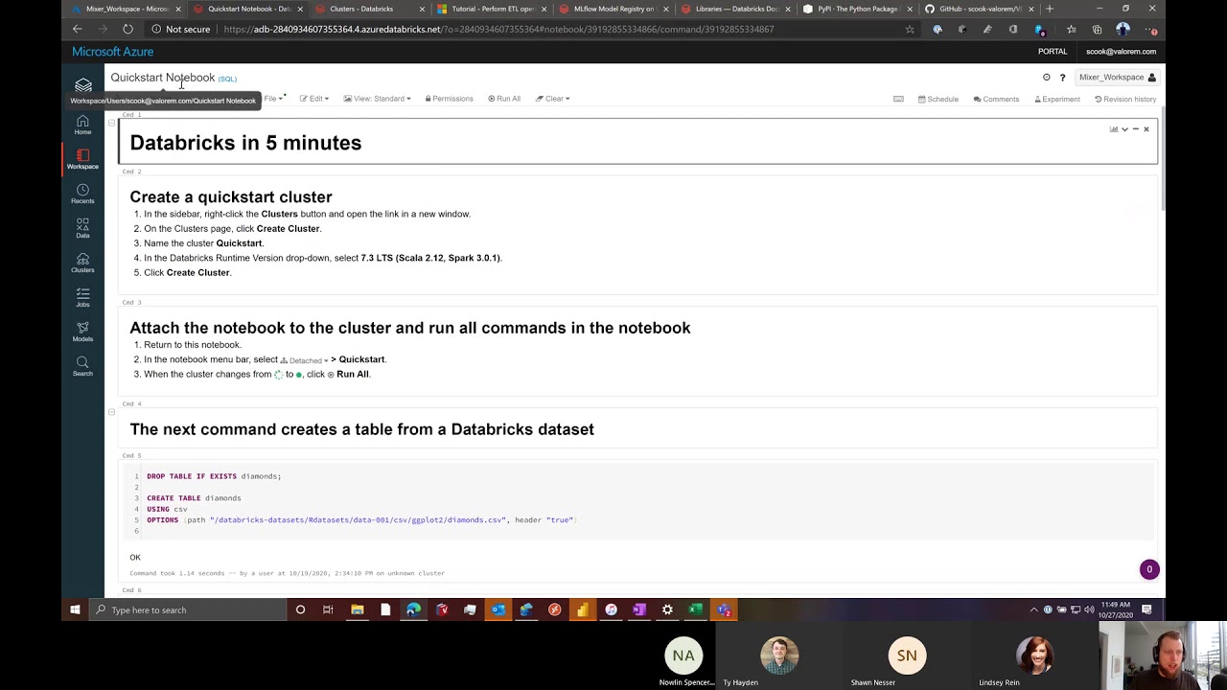Click the Databricks in 5 minutes heading
The image size is (1227, 690).
(x=245, y=143)
